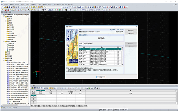
Task: Click the product list vertical scrollbar down arrow
Action: coord(122,64)
